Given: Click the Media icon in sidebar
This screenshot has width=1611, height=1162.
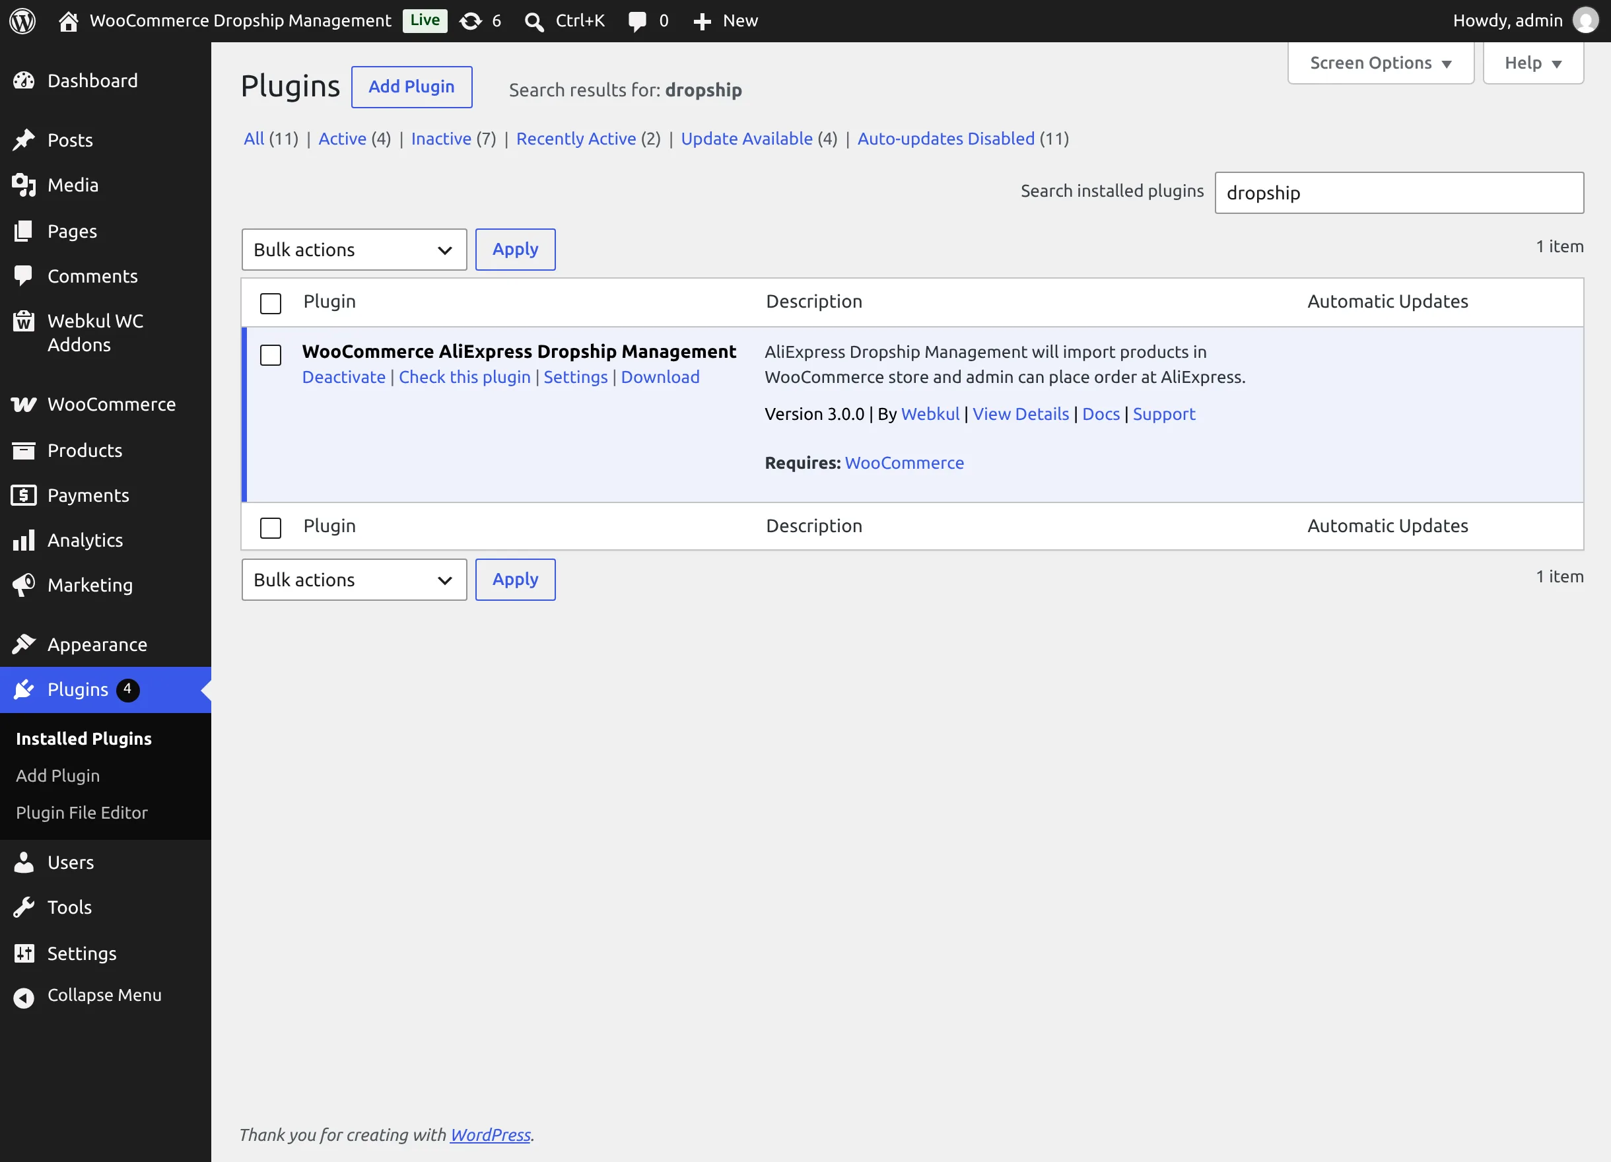Looking at the screenshot, I should (24, 185).
